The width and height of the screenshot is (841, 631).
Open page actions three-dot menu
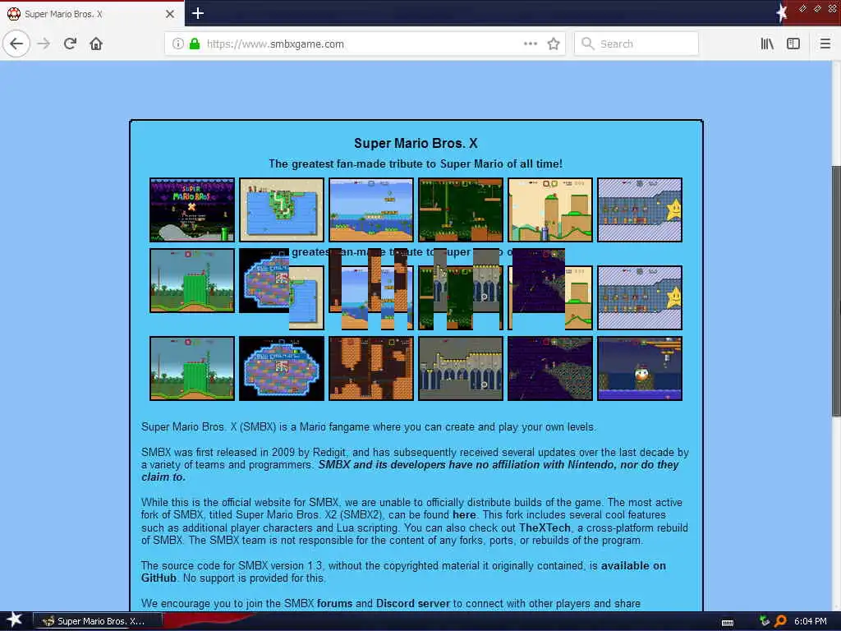tap(530, 44)
